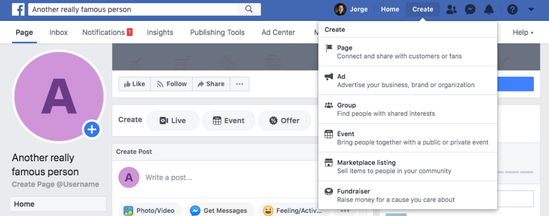This screenshot has height=216, width=549.
Task: Expand the account dropdown arrow
Action: point(531,10)
